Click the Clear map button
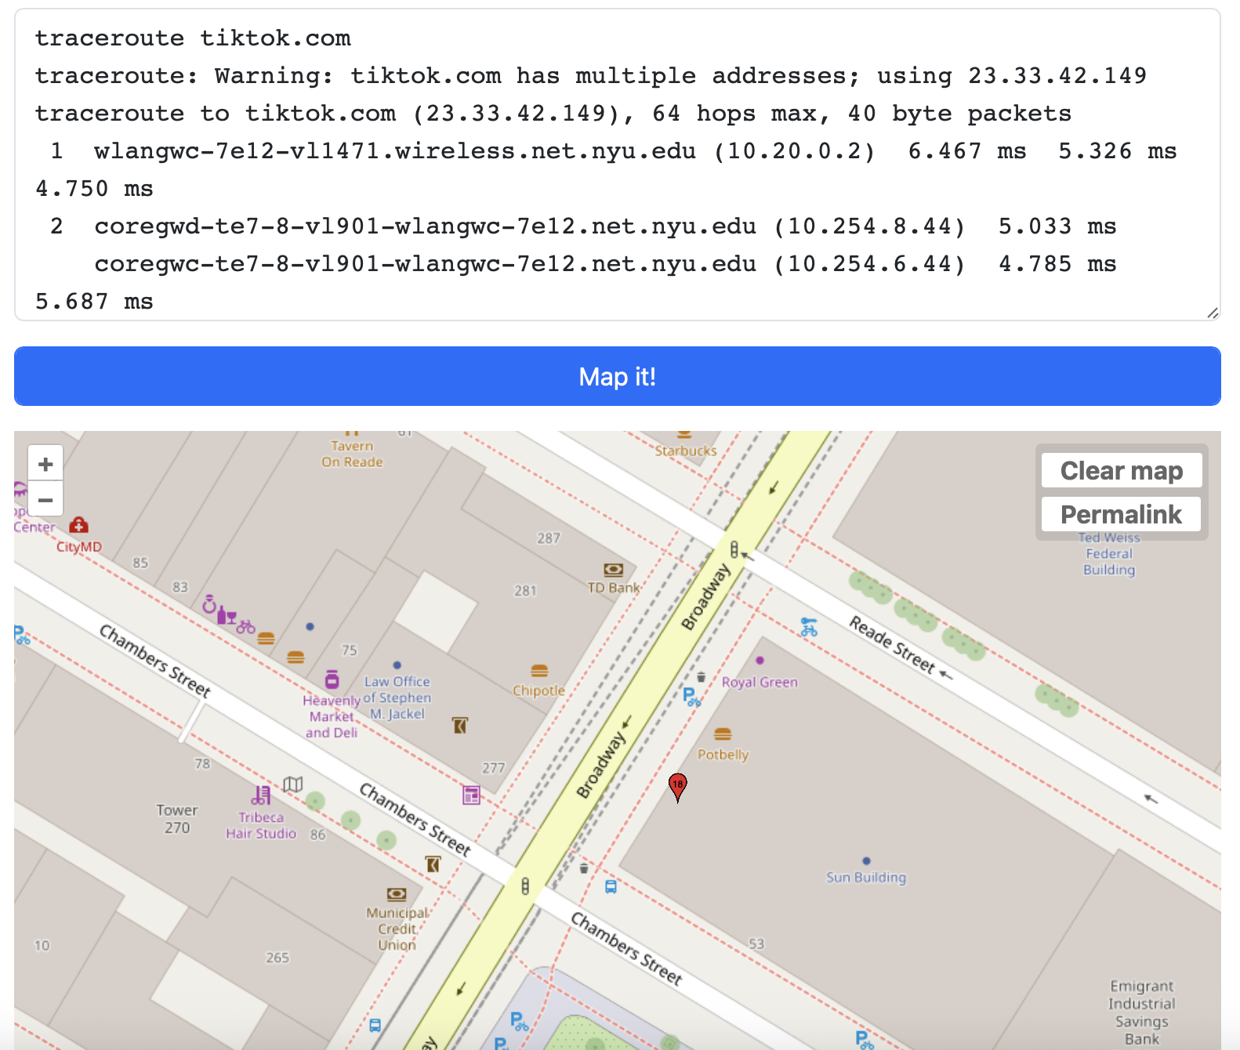The image size is (1240, 1050). (1121, 471)
